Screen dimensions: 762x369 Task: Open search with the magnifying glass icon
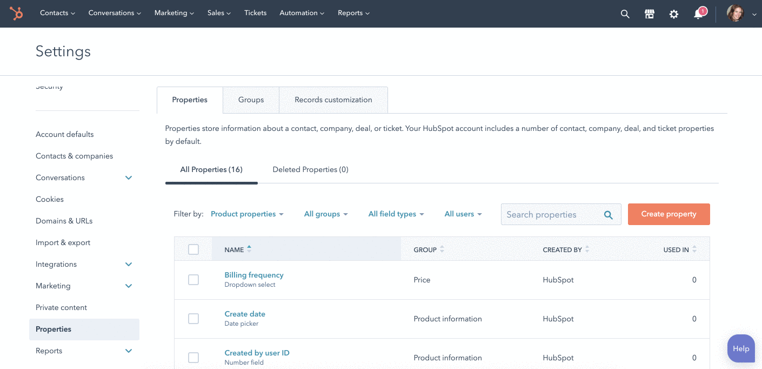(625, 14)
